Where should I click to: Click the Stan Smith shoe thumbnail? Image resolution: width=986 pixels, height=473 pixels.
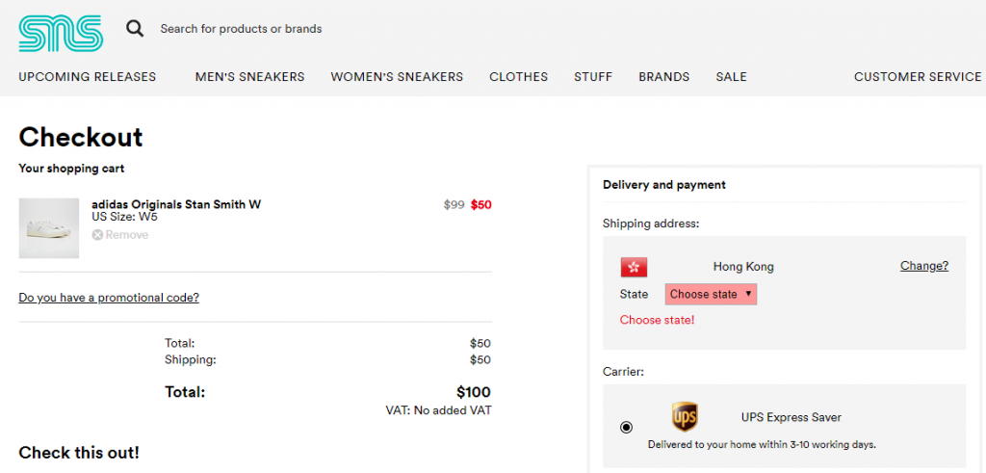pos(49,228)
